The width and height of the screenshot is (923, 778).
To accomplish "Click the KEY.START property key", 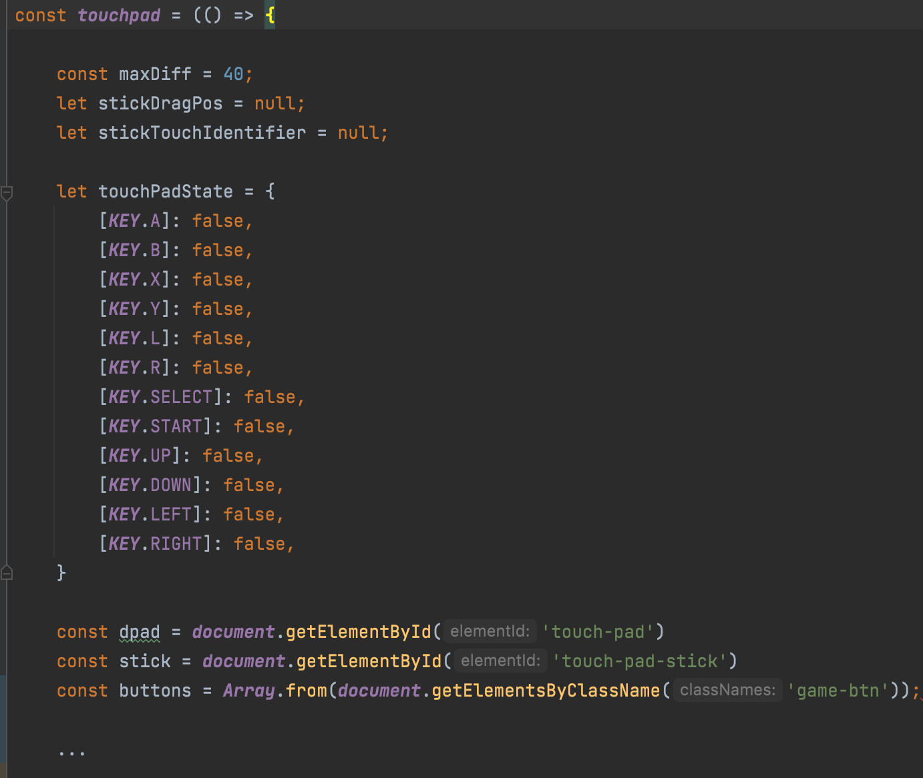I will (155, 426).
